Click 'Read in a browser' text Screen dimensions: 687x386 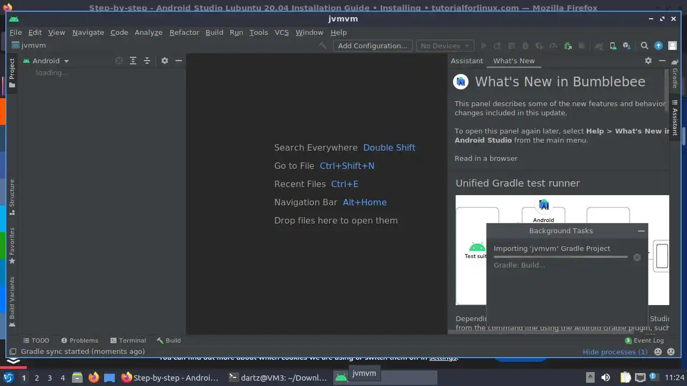(486, 158)
